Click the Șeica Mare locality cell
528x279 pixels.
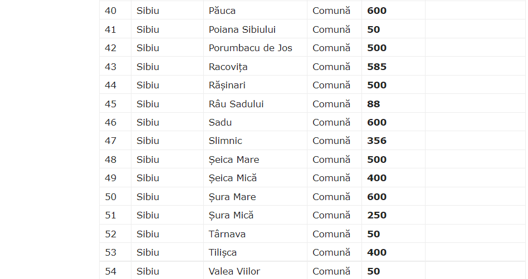[x=233, y=160]
